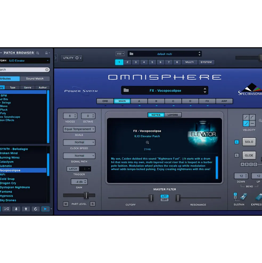Click the sustain pedal icon
The image size is (262, 263).
point(244,197)
